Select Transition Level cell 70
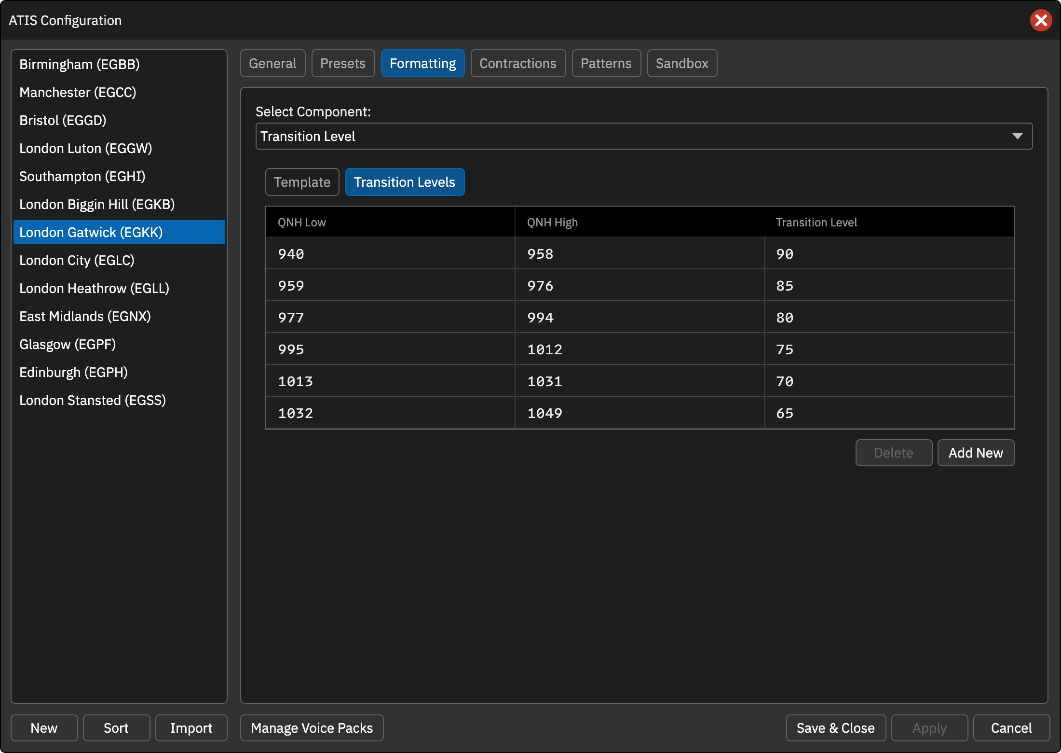The height and width of the screenshot is (753, 1061). 889,381
